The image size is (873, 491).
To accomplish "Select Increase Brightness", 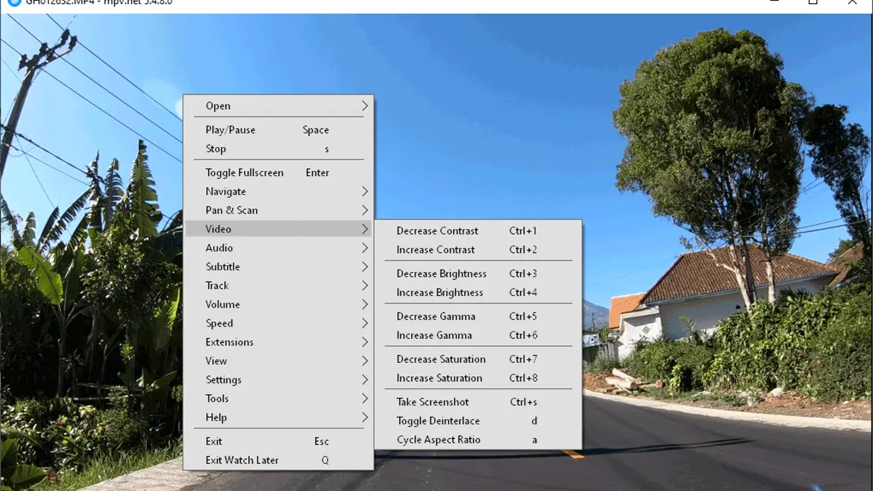I will (439, 293).
